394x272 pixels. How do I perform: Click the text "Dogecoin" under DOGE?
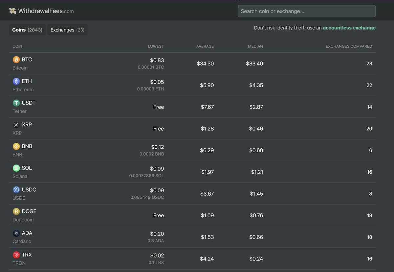click(23, 220)
